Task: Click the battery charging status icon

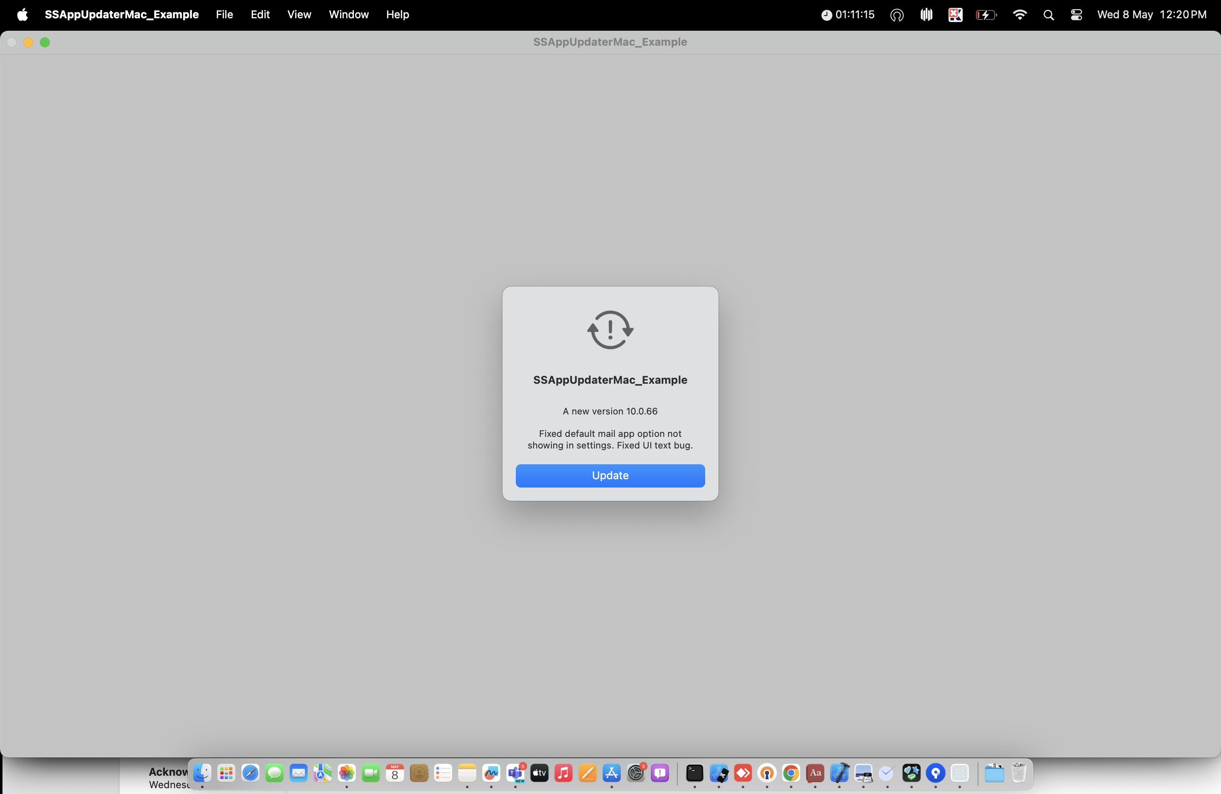Action: [x=986, y=15]
